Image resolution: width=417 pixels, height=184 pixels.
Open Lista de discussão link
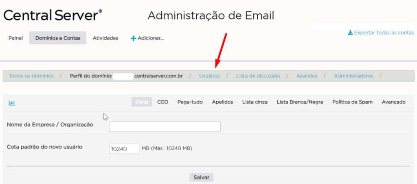(258, 76)
